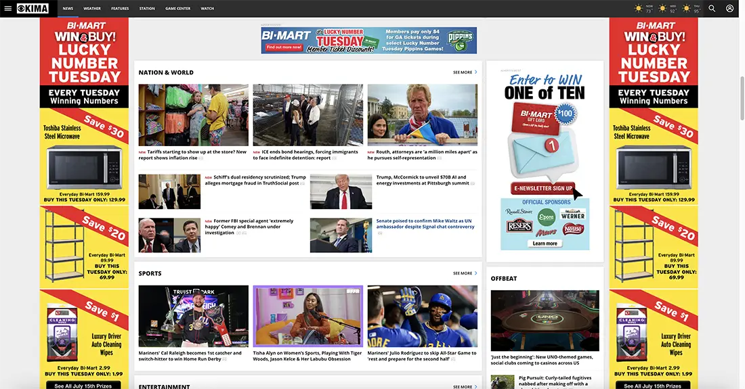Click the Mike Waltz podium thumbnail
745x389 pixels.
[x=341, y=235]
